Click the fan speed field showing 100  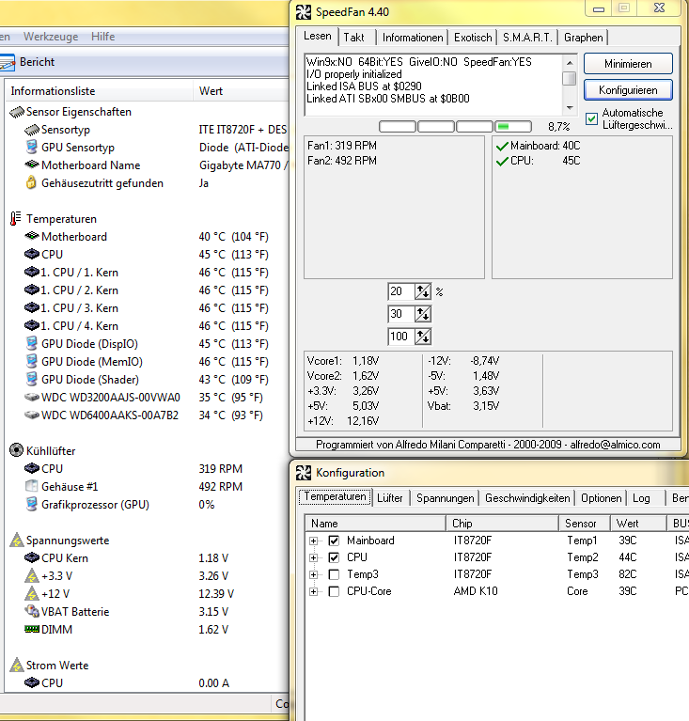click(x=400, y=337)
